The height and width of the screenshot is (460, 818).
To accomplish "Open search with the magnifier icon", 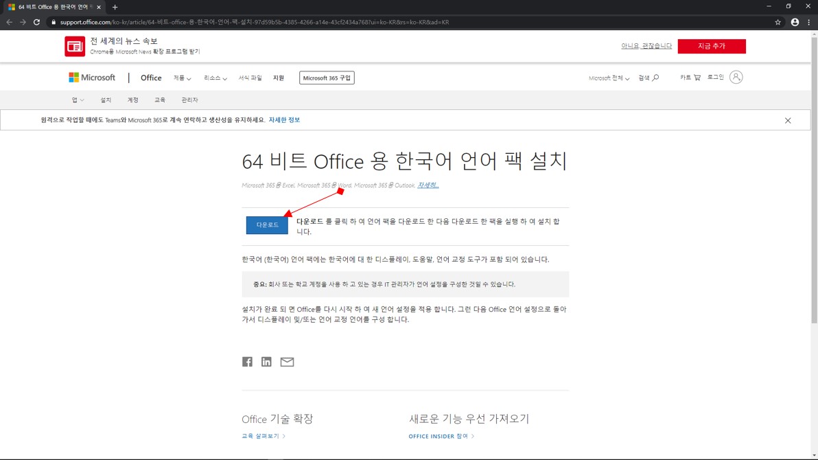I will point(656,78).
